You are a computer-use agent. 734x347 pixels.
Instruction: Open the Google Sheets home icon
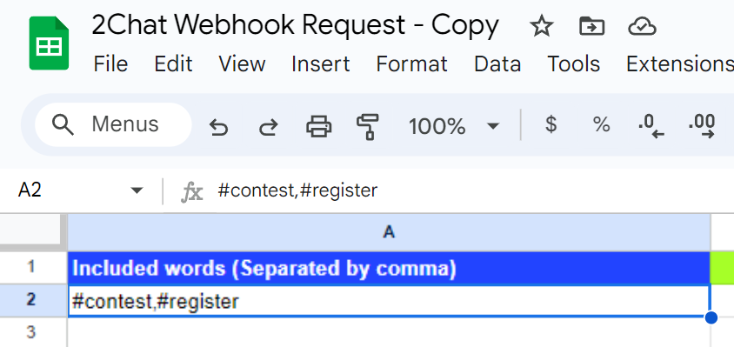pyautogui.click(x=49, y=43)
